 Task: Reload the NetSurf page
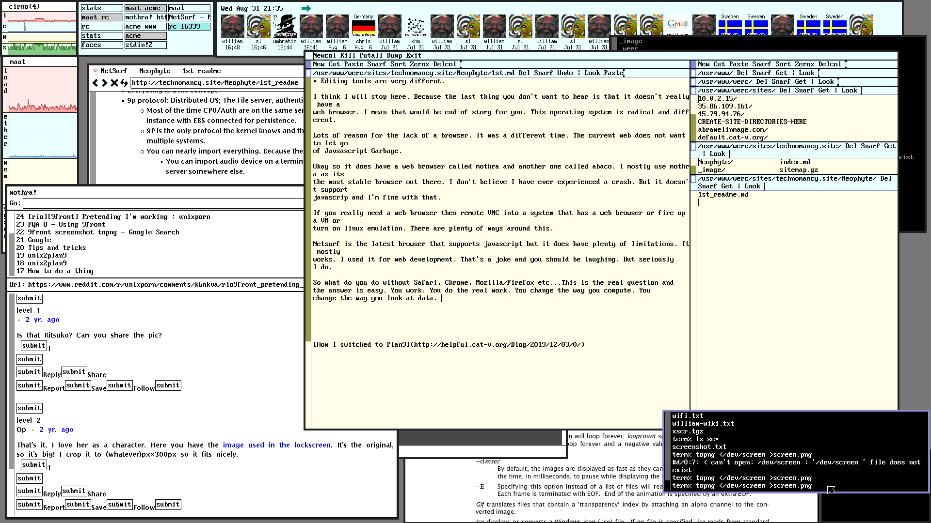tap(124, 83)
